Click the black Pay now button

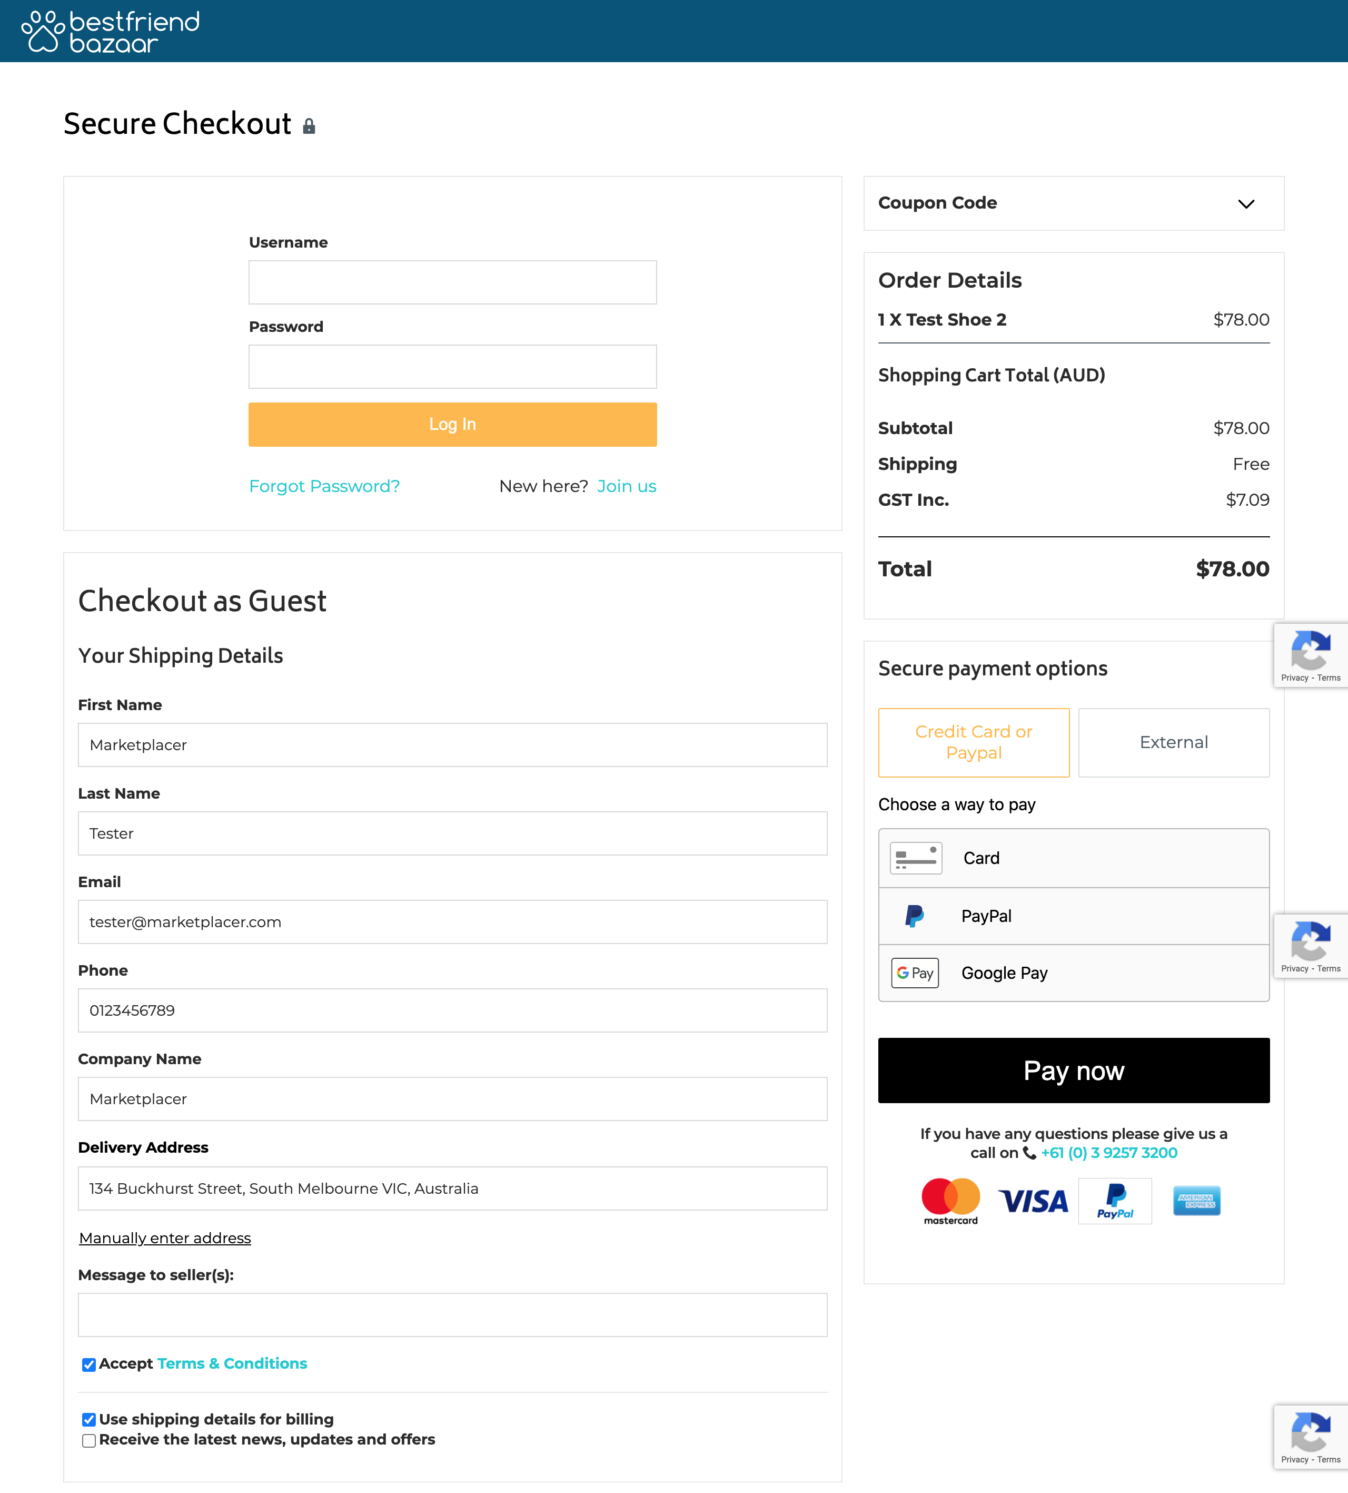(1073, 1071)
